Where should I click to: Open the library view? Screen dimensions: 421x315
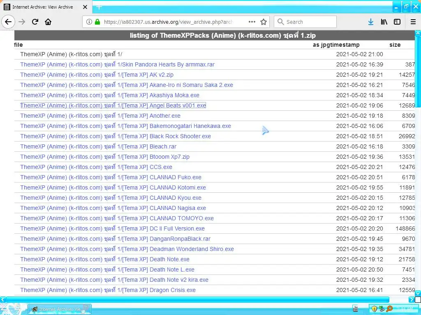[384, 22]
